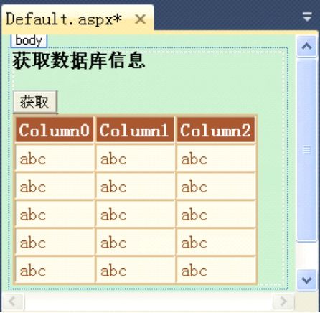The image size is (320, 313).
Task: Click the vertical scrollbar up arrow
Action: (x=307, y=46)
